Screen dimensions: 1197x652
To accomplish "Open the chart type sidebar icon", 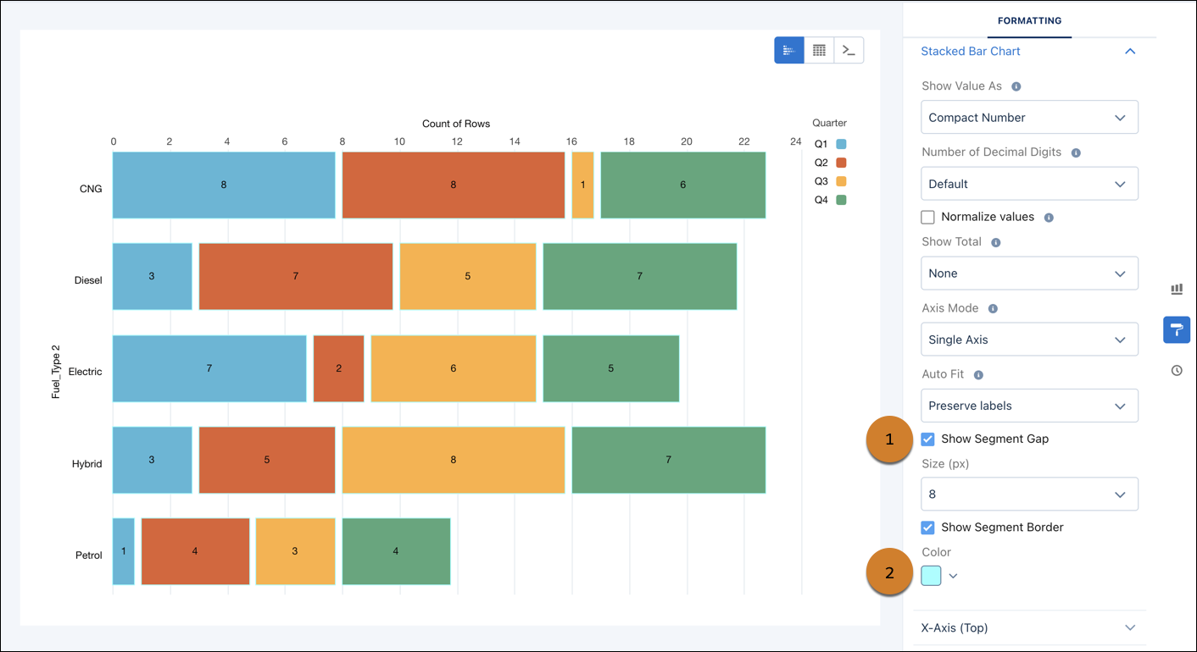I will tap(1177, 290).
